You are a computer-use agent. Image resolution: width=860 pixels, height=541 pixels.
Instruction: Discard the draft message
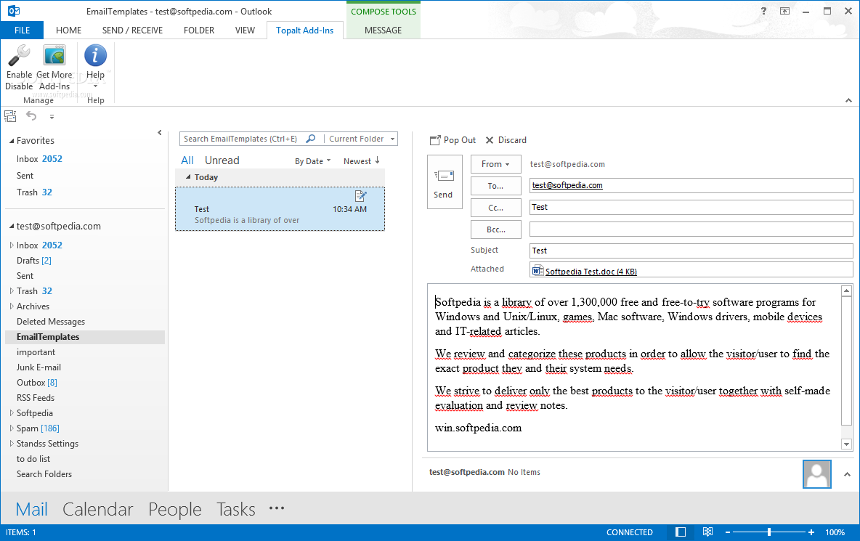506,140
